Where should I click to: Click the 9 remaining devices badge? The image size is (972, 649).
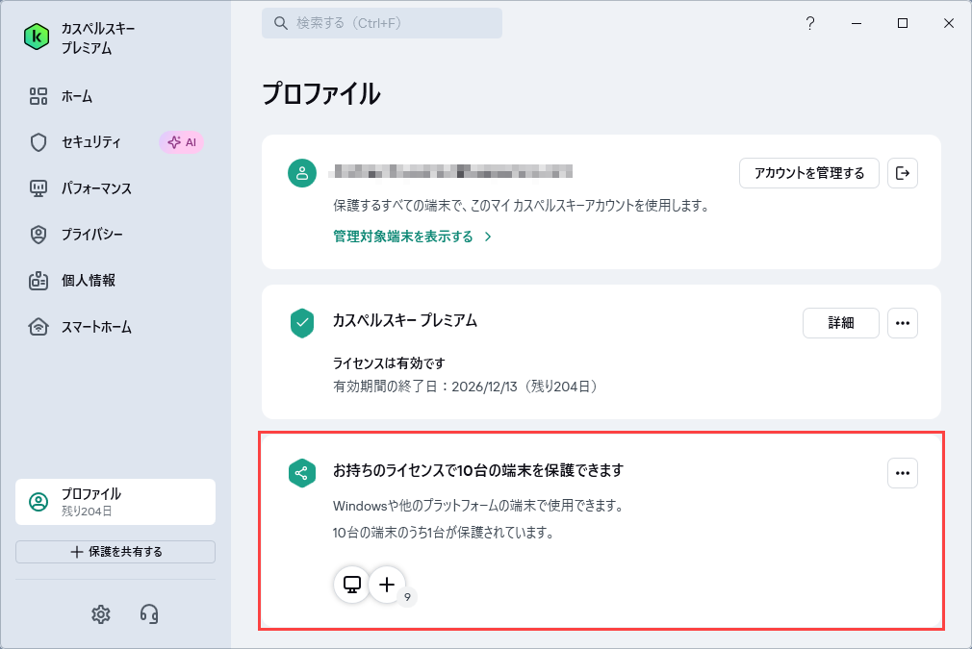tap(407, 597)
